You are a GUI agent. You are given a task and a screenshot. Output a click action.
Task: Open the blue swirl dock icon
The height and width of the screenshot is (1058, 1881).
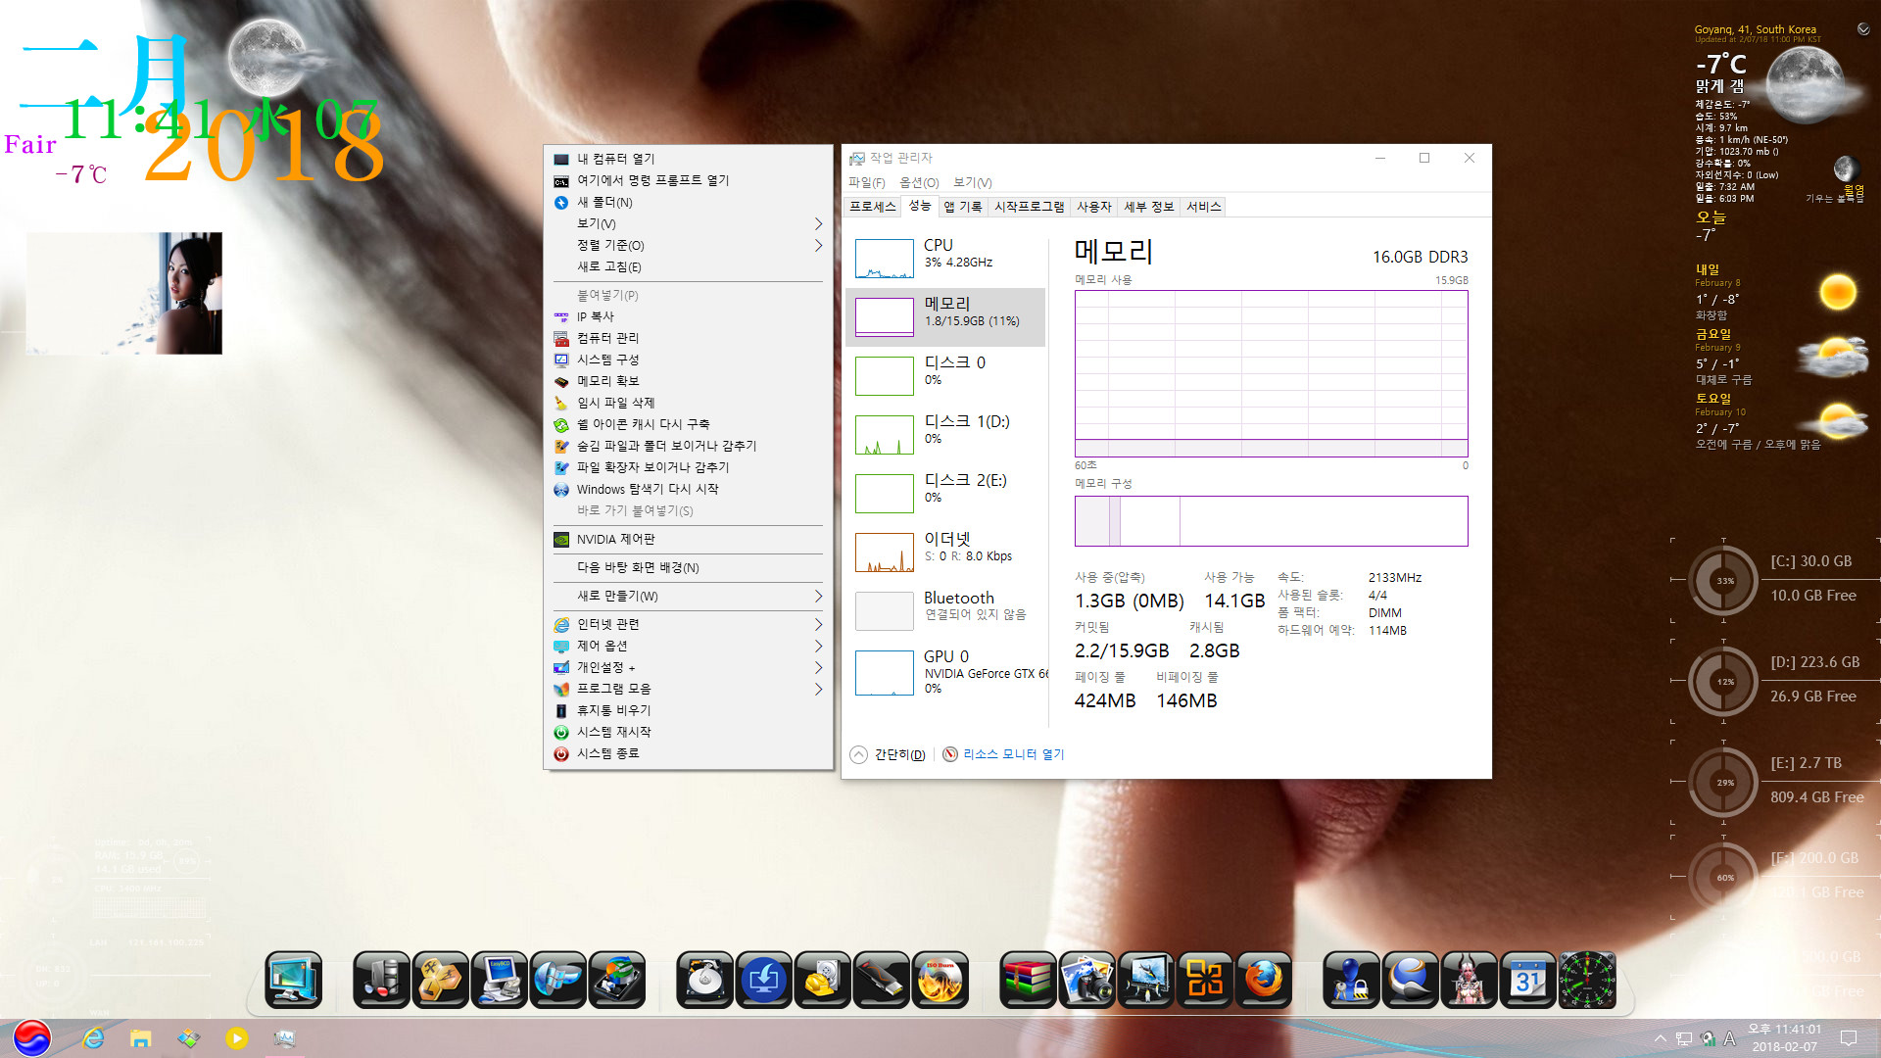point(1410,979)
